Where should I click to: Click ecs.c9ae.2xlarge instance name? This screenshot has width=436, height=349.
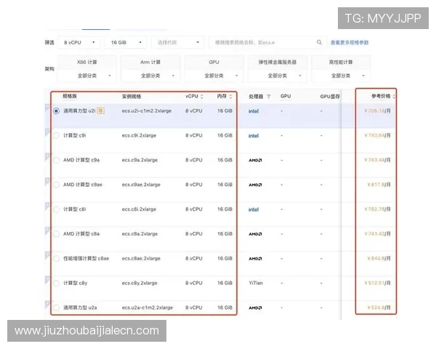tap(141, 185)
